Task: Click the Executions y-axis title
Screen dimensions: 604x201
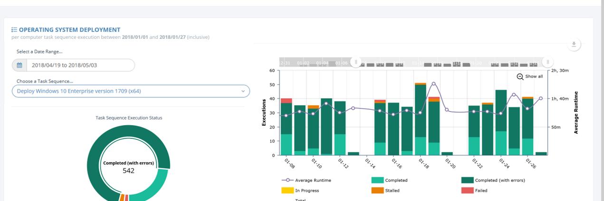Action: pyautogui.click(x=264, y=112)
